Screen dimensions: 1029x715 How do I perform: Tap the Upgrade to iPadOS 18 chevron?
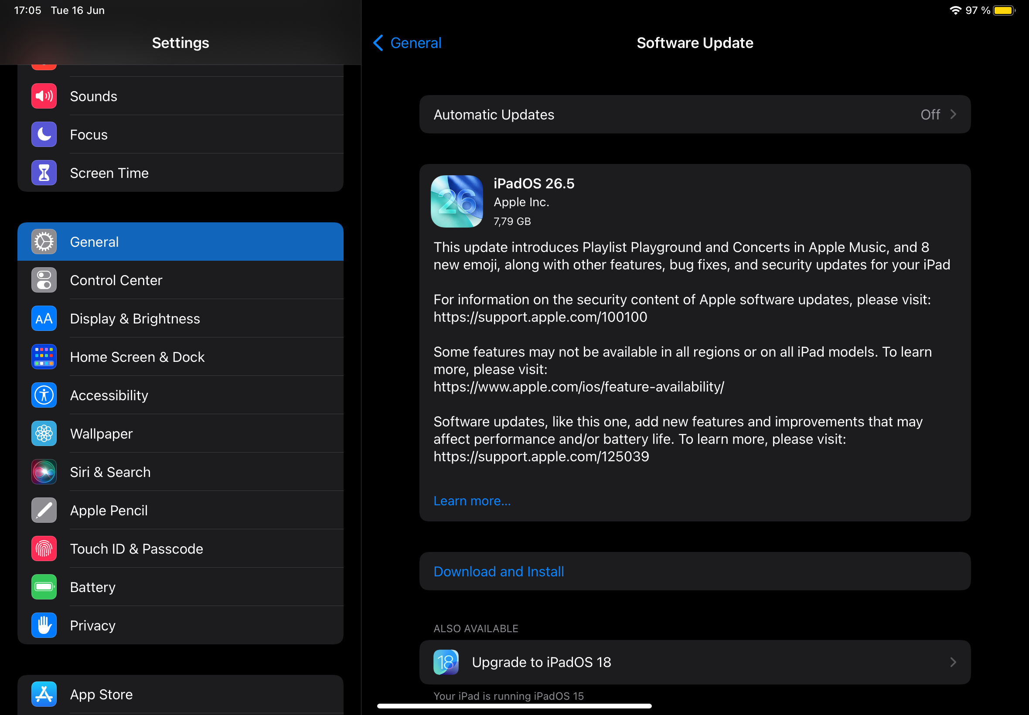point(953,663)
